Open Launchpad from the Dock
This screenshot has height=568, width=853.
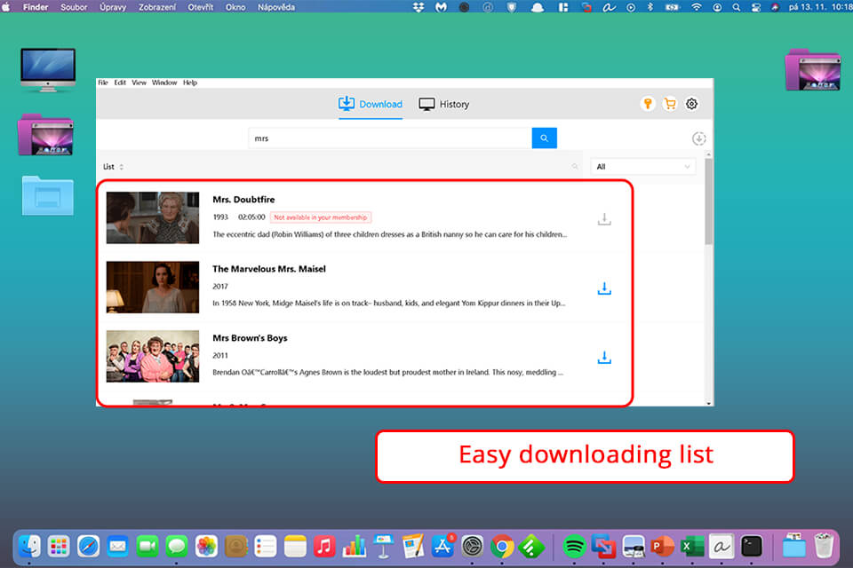point(59,547)
